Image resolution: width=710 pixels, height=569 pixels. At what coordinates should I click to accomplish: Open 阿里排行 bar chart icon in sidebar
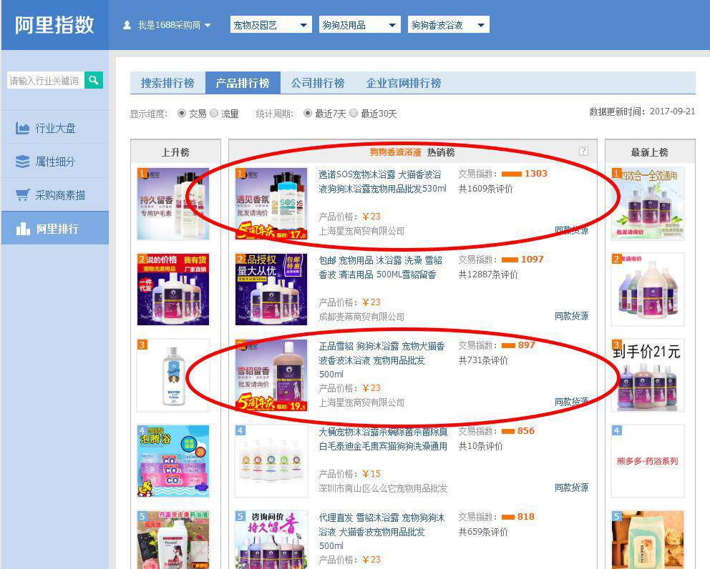pos(23,229)
